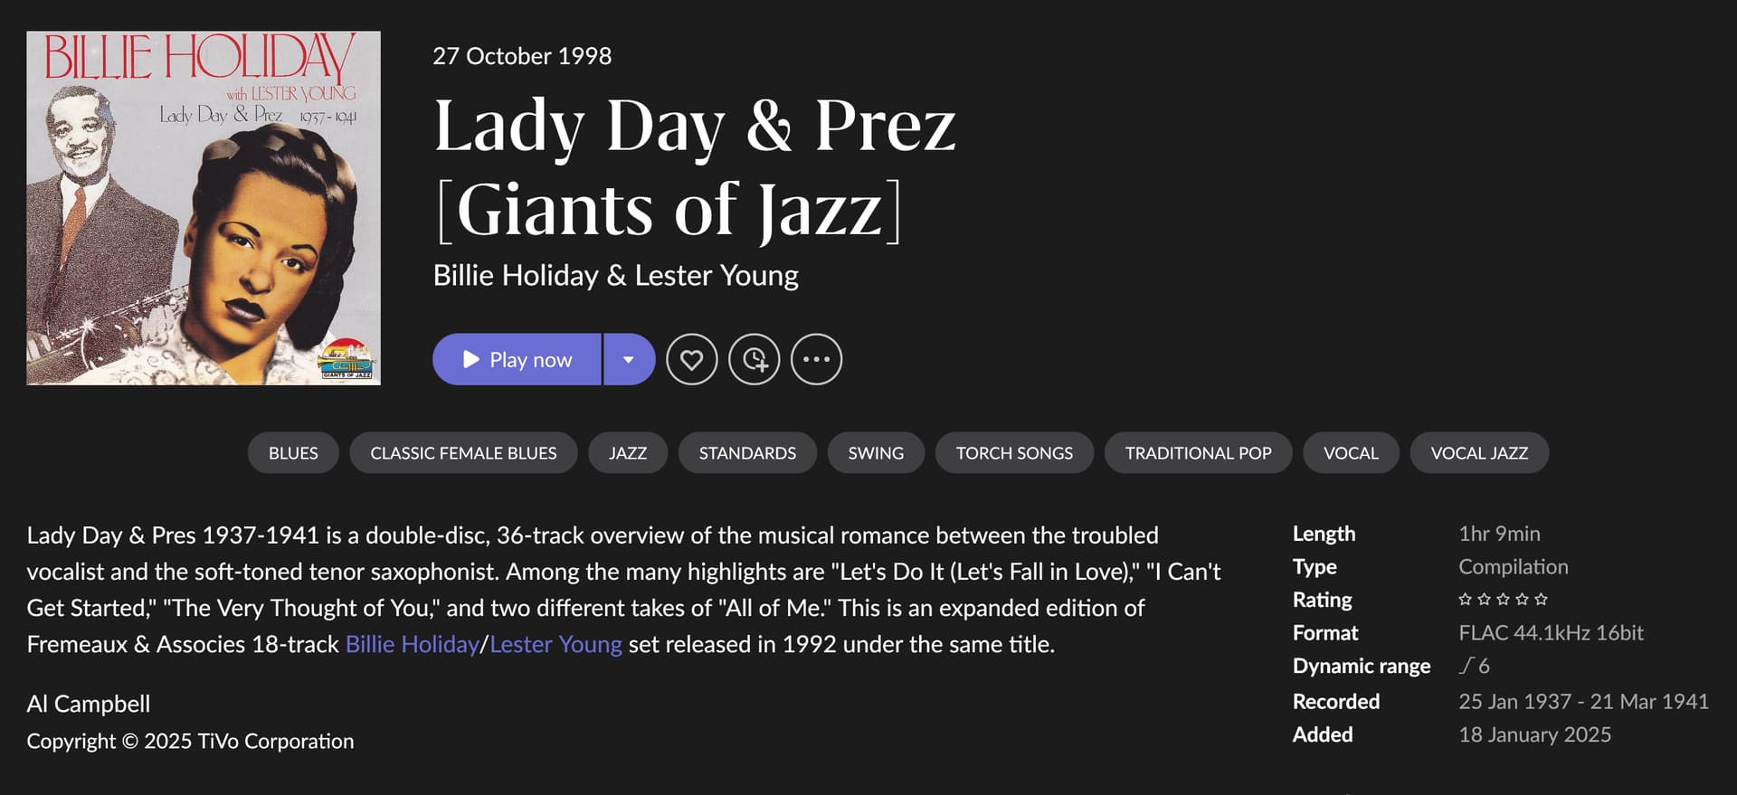Open the TORCH SONGS tag
Viewport: 1737px width, 795px height.
pyautogui.click(x=1014, y=453)
